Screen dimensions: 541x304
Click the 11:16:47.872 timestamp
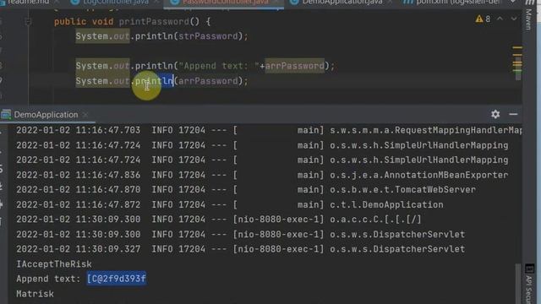pos(79,204)
